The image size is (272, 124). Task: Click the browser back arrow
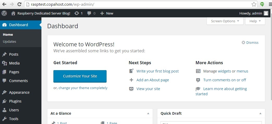click(4, 4)
